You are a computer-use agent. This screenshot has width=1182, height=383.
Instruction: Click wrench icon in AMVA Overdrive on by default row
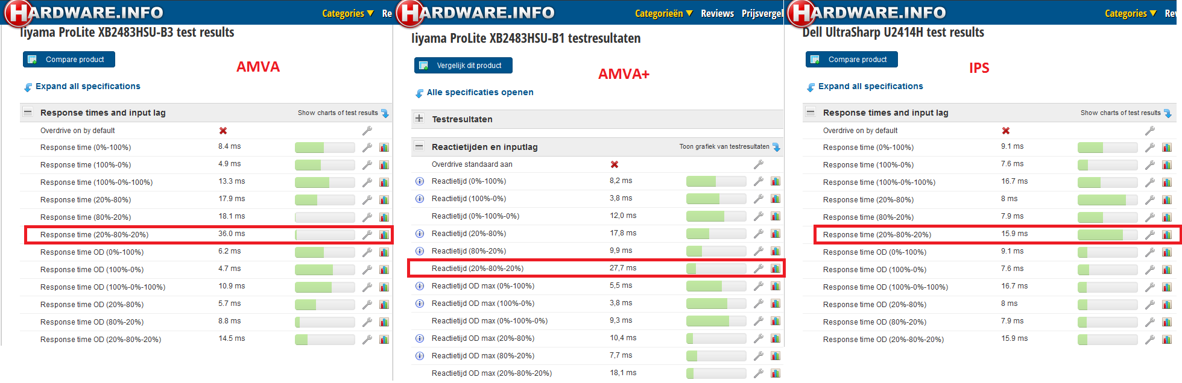click(367, 131)
